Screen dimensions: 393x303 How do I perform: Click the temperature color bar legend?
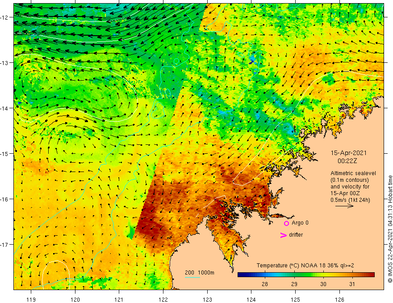point(306,275)
